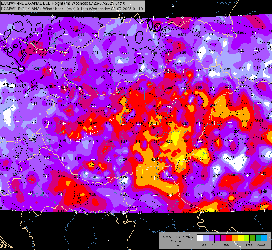Click the legend label '1600'

249,245
